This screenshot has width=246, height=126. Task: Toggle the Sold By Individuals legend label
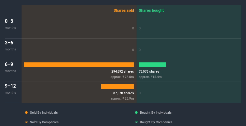[x=44, y=112]
